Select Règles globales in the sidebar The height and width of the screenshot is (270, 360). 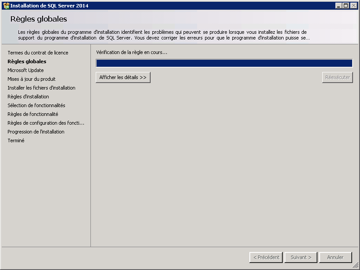(x=27, y=61)
